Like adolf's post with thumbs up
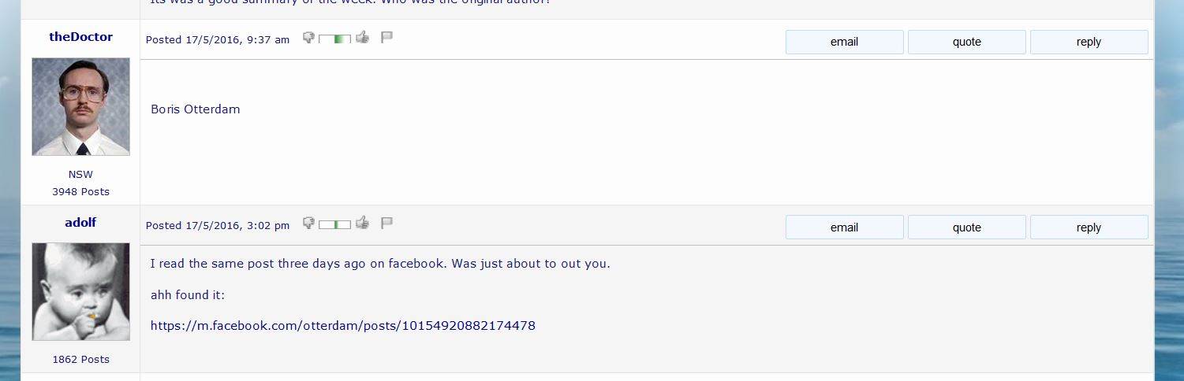The width and height of the screenshot is (1184, 381). [362, 223]
